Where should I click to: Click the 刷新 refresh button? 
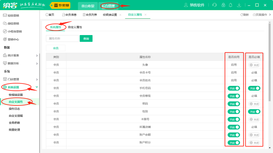click(244, 15)
